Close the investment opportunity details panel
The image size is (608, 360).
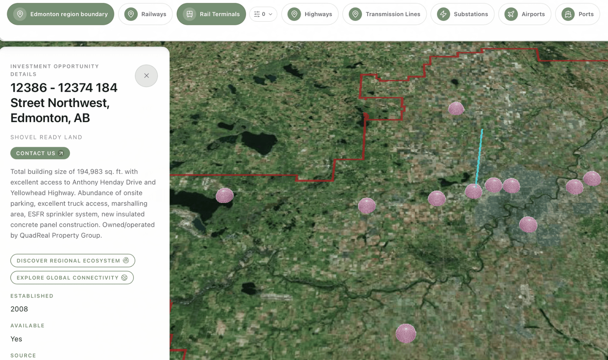pos(146,76)
